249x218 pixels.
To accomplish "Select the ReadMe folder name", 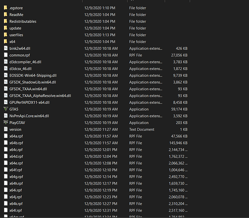I will point(16,15).
